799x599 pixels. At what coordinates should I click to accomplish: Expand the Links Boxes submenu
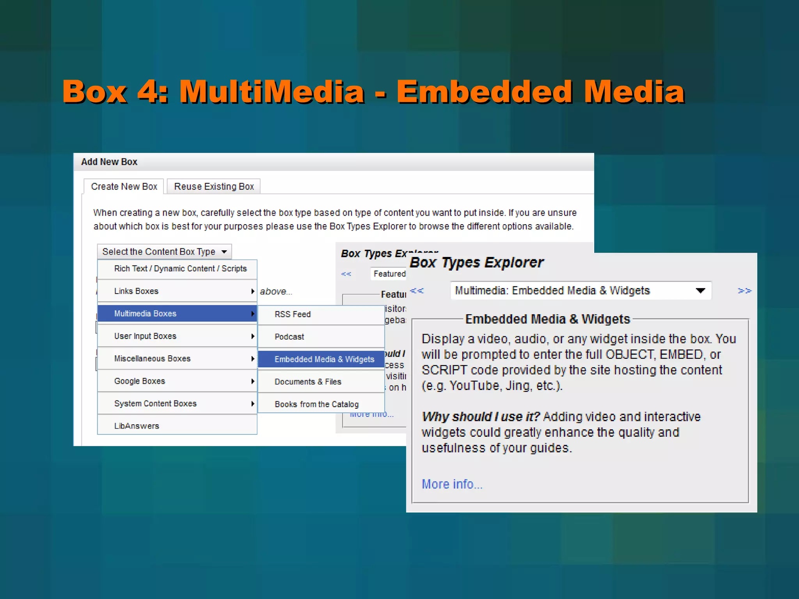tap(177, 291)
